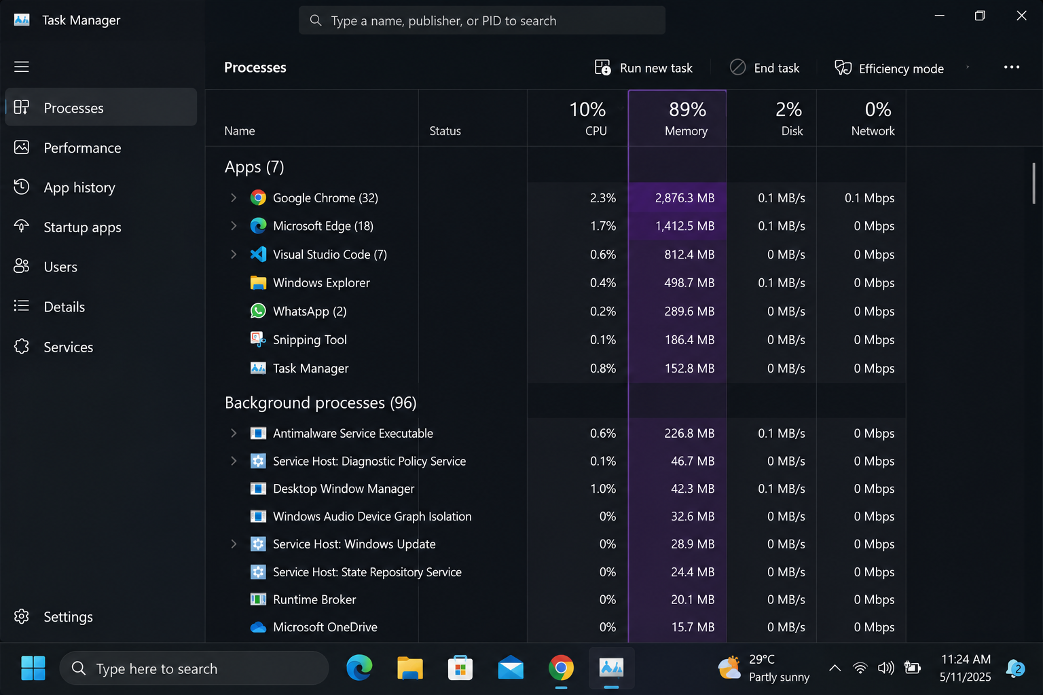Click the Windows Audio Device Graph Isolation icon

pos(258,516)
